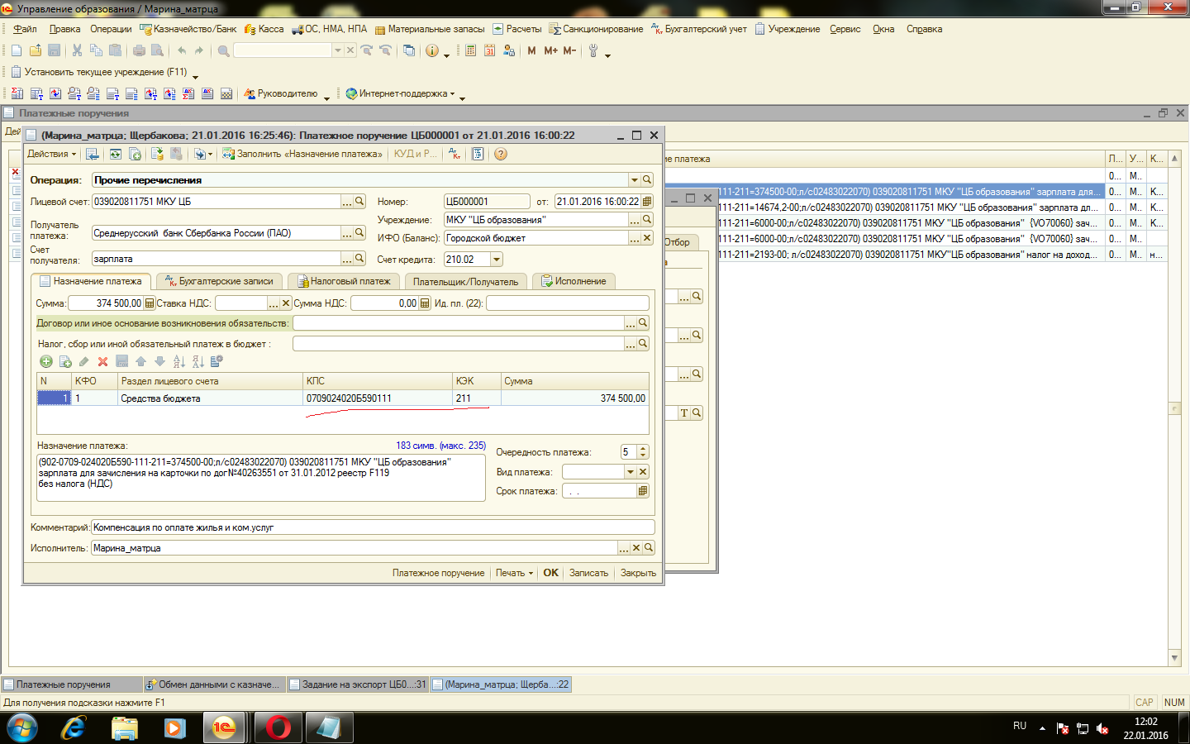Click into the Комментарий text field
The image size is (1190, 744).
coord(372,527)
